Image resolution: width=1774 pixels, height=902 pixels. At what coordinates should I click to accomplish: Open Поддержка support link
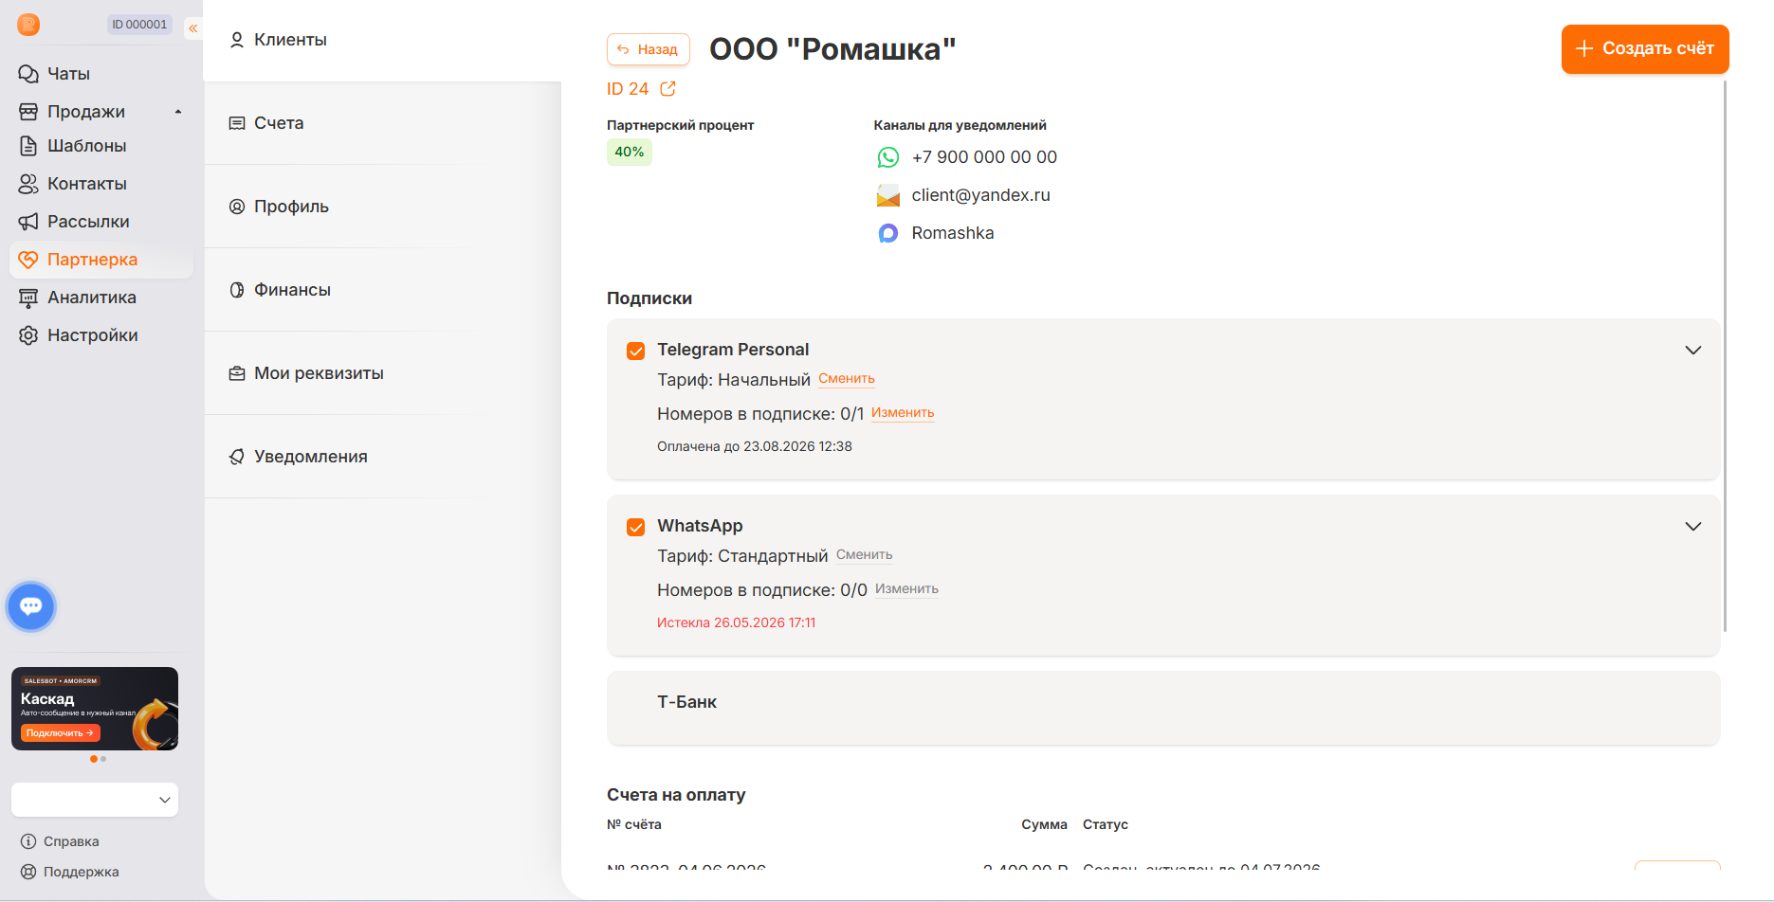coord(82,872)
